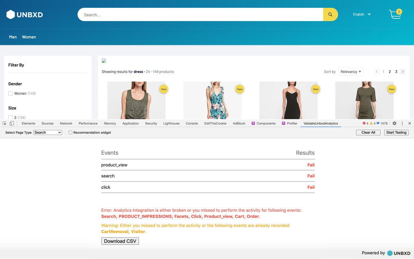Viewport: 414px width, 259px height.
Task: Click into the Search input field
Action: pos(201,15)
